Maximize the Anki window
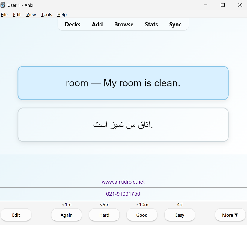Viewport: 247px width, 225px height. click(223, 5)
